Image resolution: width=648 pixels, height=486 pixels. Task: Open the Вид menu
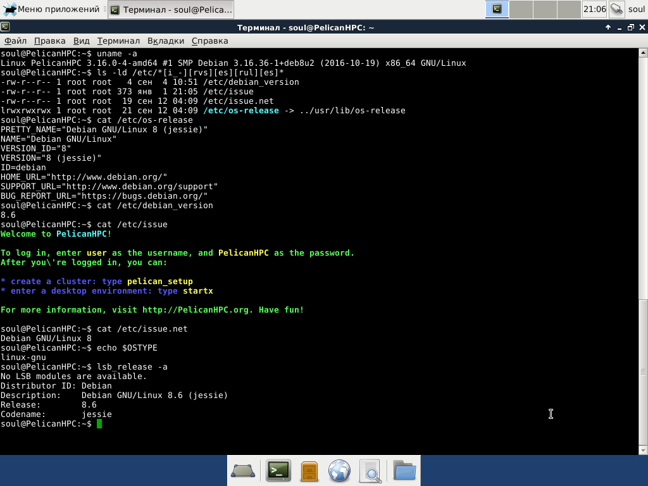click(82, 41)
